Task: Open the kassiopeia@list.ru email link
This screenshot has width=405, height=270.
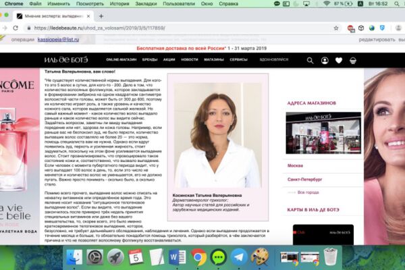Action: 58,40
